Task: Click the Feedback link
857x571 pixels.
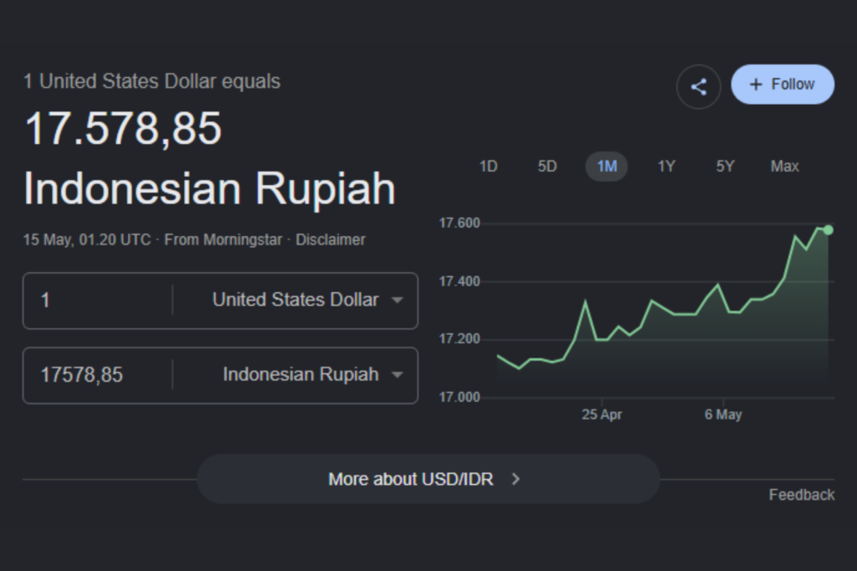Action: (802, 495)
